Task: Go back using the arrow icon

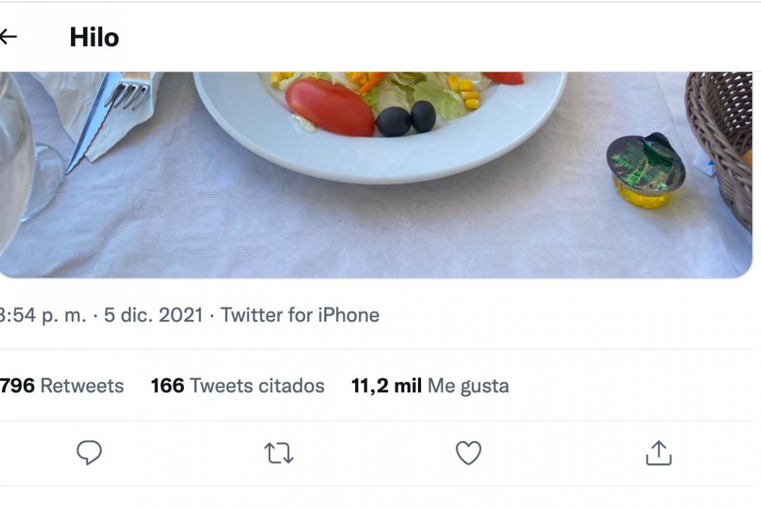Action: [x=8, y=37]
